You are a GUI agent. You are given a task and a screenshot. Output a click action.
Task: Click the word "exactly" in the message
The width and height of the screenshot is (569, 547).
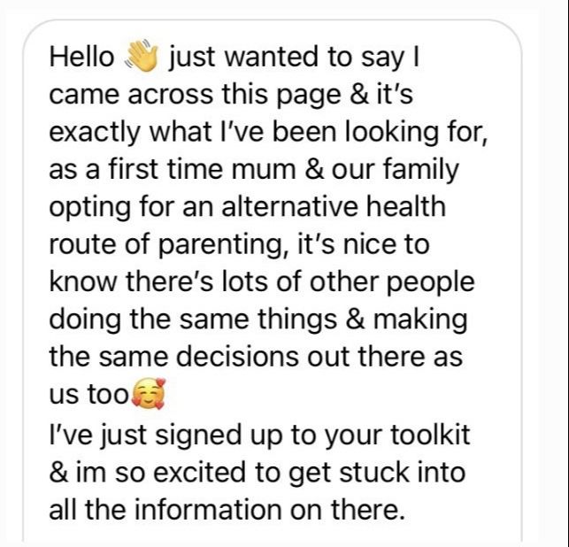[x=95, y=133]
